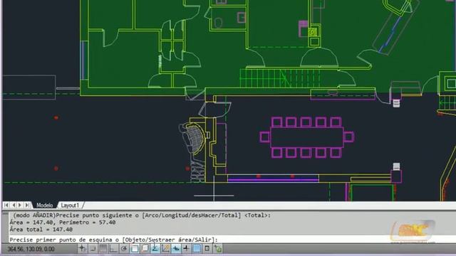Viewport: 456px width, 256px height.
Task: Toggle Polar Tracking status bar icon
Action: click(x=124, y=249)
